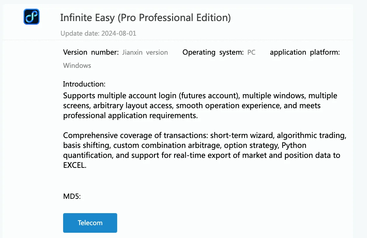This screenshot has height=238, width=367.
Task: Select the Windows platform value
Action: [77, 65]
